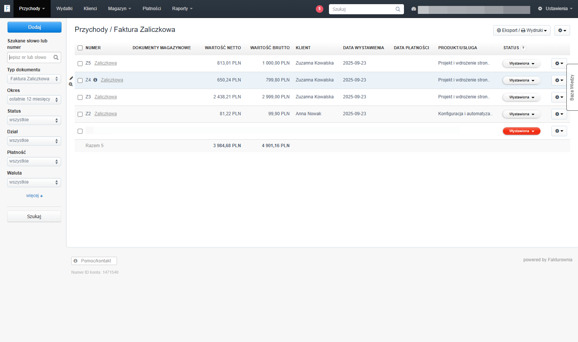Click the search icon in the sidebar keyword field
578x342 pixels.
[56, 57]
